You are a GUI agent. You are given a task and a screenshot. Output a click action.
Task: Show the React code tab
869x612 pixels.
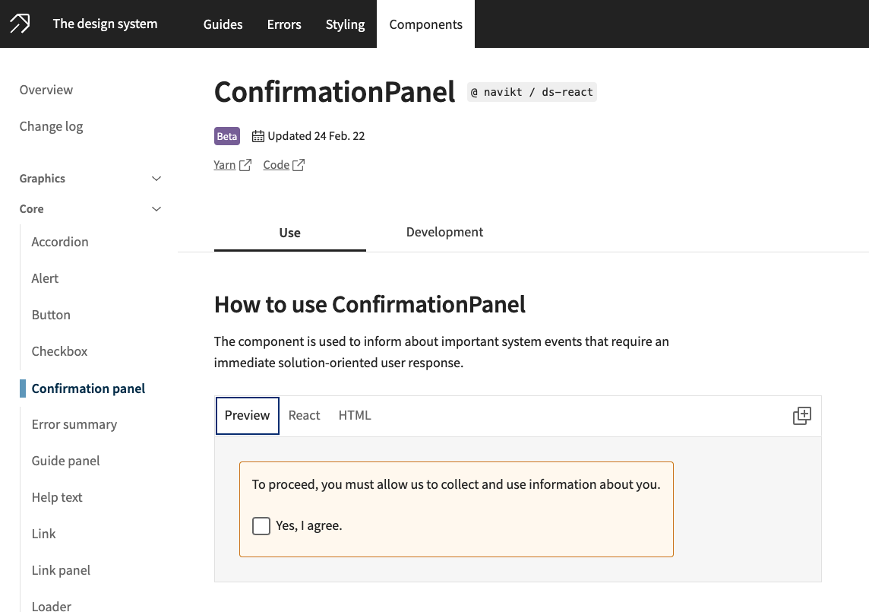pos(305,416)
